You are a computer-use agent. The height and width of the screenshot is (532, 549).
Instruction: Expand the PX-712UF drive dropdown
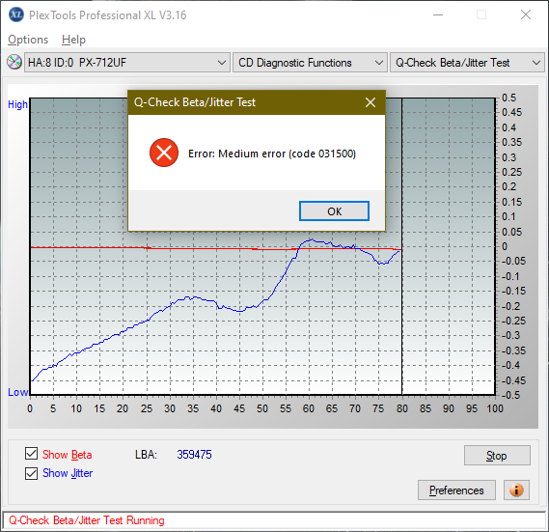127,63
